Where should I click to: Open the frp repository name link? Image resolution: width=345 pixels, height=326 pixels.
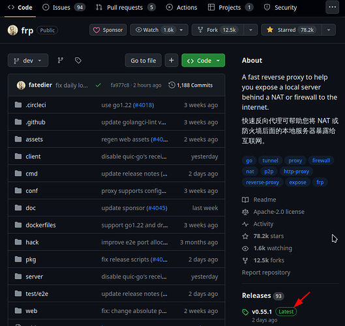click(x=27, y=31)
